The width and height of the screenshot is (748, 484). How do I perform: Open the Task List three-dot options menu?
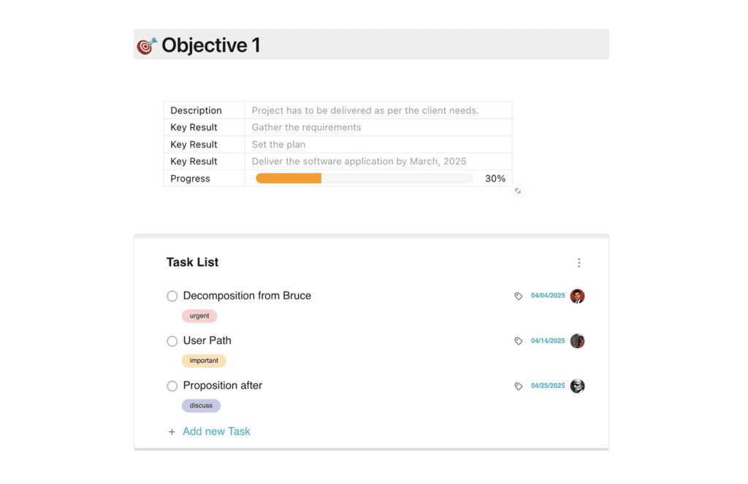(579, 262)
